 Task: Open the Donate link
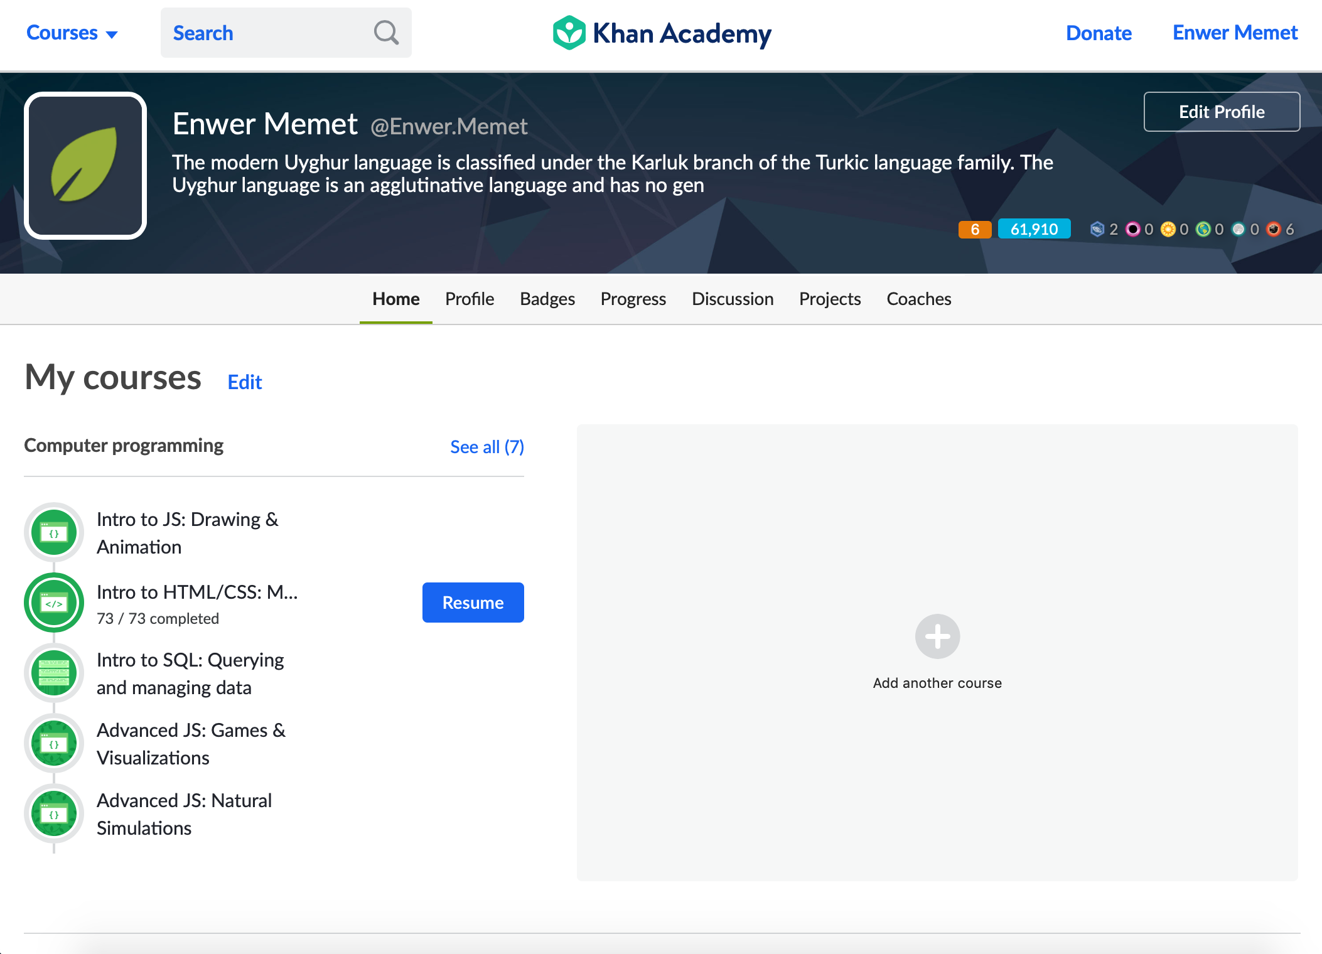click(x=1099, y=33)
